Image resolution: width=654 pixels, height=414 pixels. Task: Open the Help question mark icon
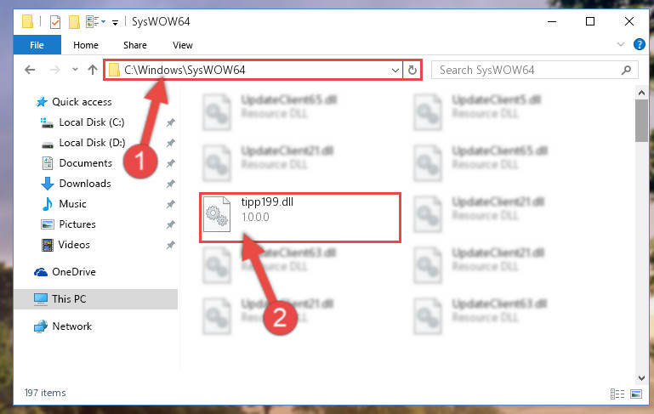tap(639, 44)
